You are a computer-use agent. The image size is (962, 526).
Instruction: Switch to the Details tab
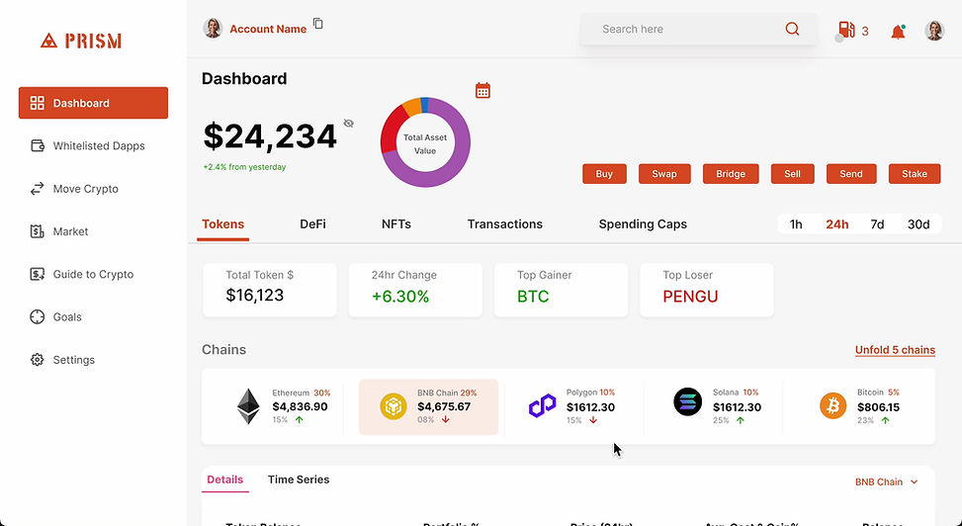(225, 480)
